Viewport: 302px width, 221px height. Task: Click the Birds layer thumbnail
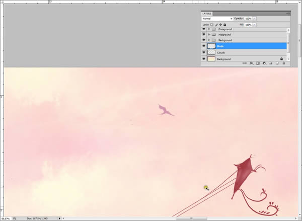pos(211,46)
